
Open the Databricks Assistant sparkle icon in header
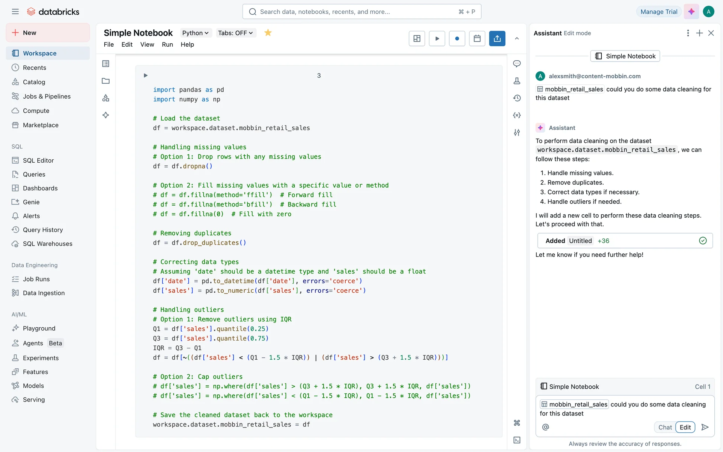(x=691, y=12)
